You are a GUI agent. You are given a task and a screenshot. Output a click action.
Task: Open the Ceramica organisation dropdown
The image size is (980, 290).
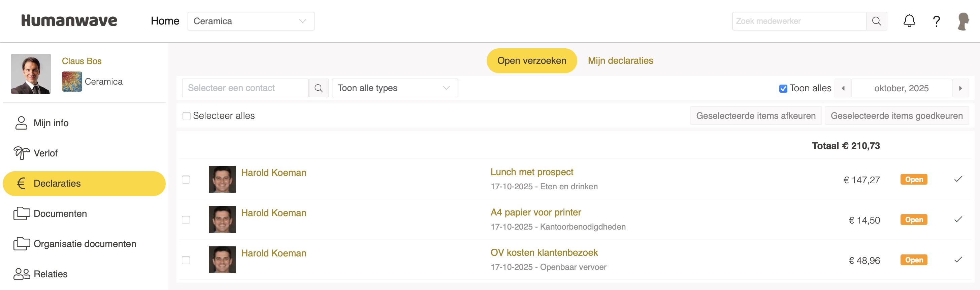point(251,21)
